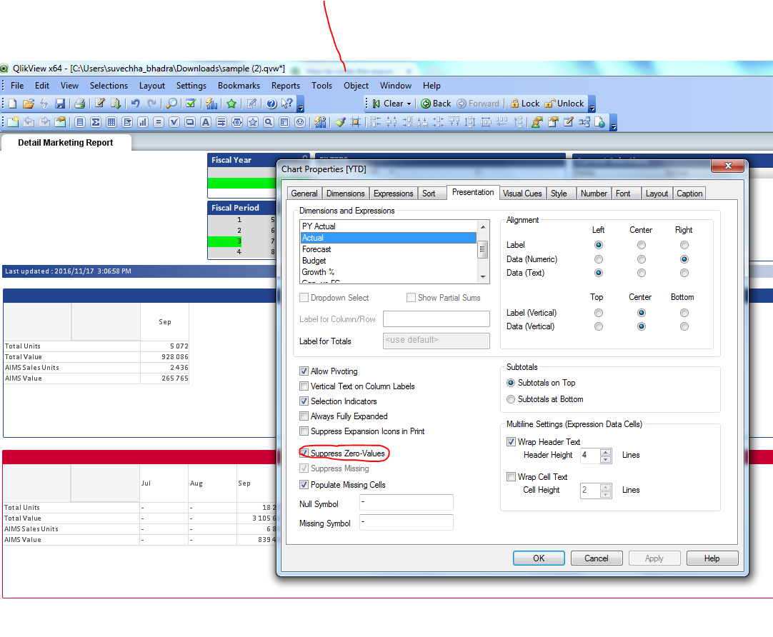Open the Quick Chart wizard icon
This screenshot has width=773, height=637.
pos(211,104)
